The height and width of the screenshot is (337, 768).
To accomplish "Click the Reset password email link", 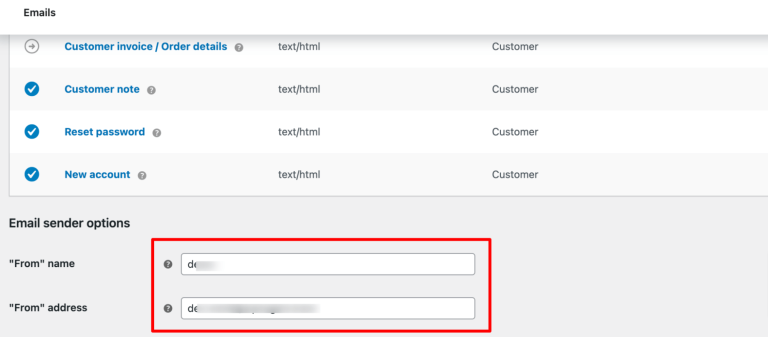I will coord(104,131).
